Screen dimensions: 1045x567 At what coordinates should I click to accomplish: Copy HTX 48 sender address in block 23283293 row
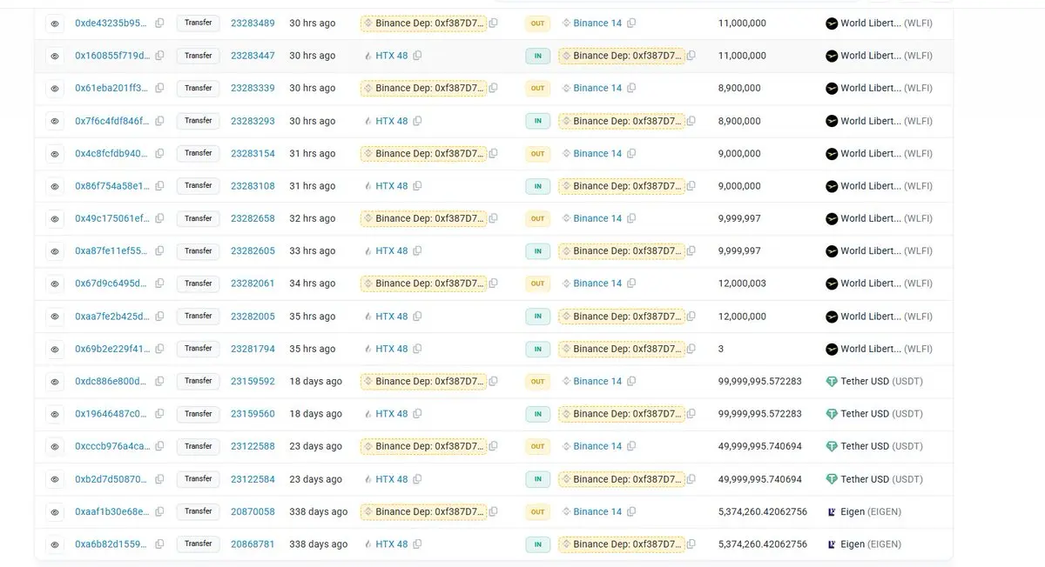click(417, 121)
